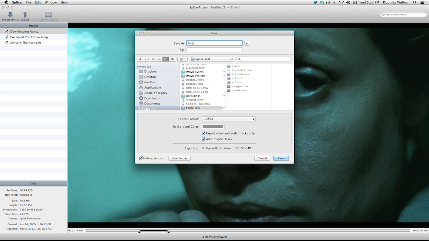Switch file browser to column view
Image resolution: width=429 pixels, height=241 pixels.
(166, 59)
